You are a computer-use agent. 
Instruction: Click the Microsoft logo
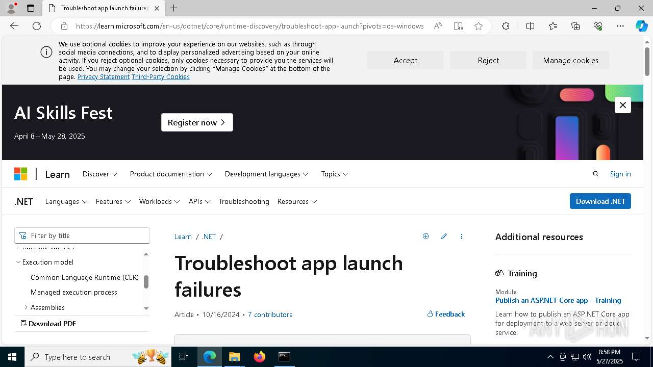pyautogui.click(x=20, y=174)
